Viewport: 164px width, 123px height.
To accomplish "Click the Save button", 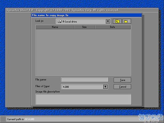I will [122, 80].
